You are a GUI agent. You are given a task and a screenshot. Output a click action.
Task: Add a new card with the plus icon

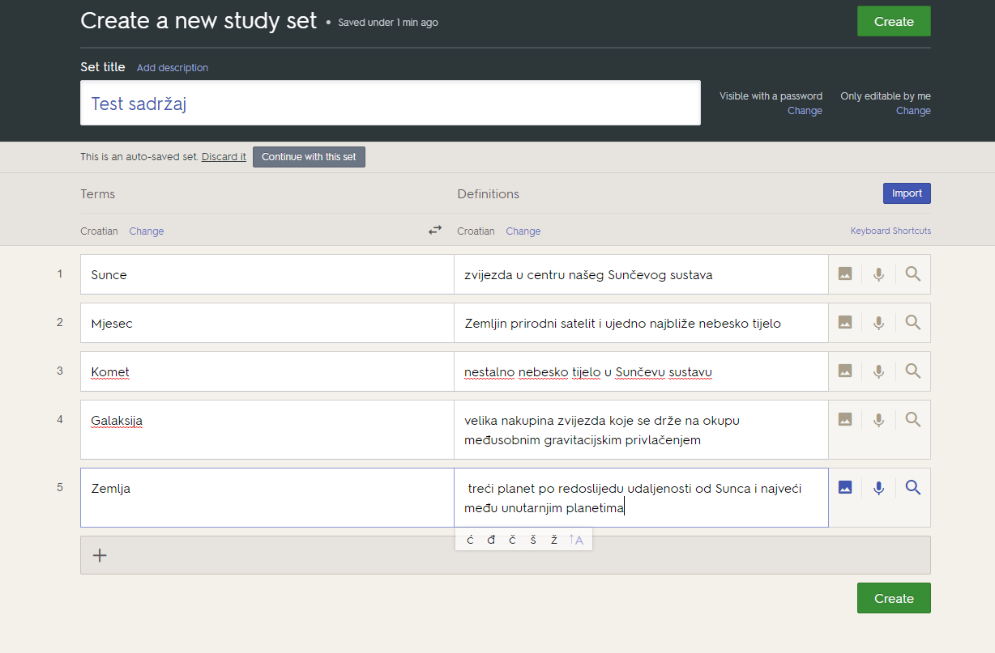click(x=100, y=555)
